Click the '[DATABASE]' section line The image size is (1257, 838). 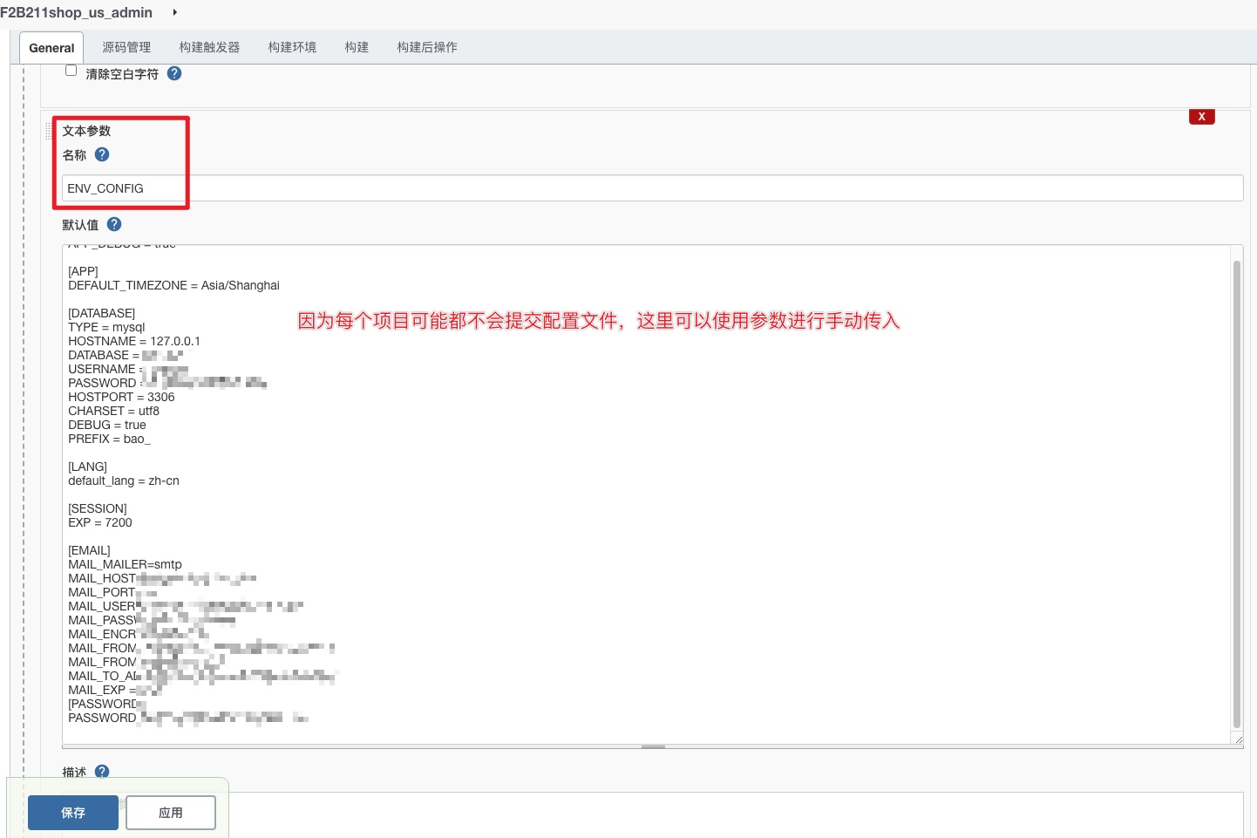[102, 313]
